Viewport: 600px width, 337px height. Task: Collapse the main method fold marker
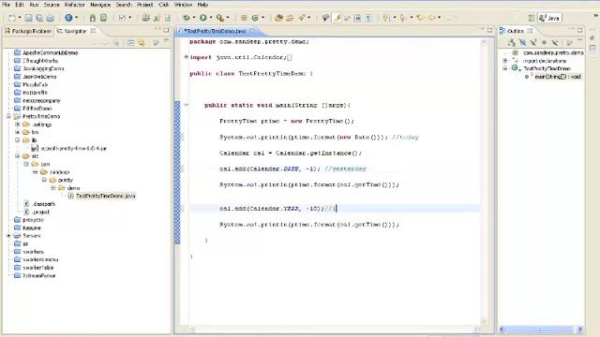(x=187, y=105)
